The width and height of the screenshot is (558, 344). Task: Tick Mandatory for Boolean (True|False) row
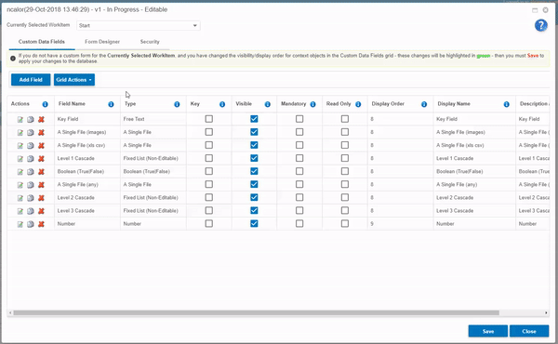[299, 171]
